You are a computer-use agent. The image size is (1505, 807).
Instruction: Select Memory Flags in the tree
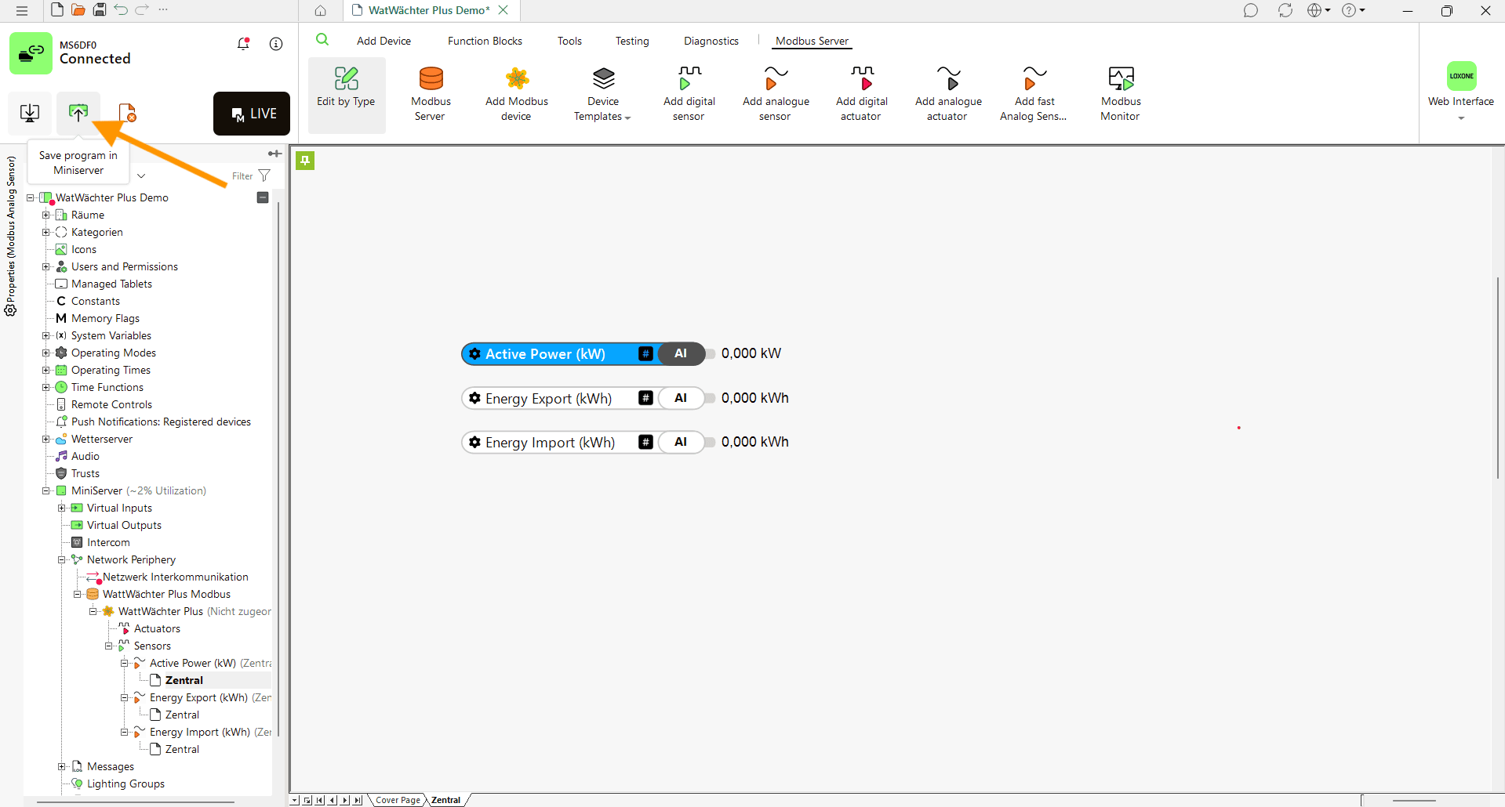pos(105,318)
